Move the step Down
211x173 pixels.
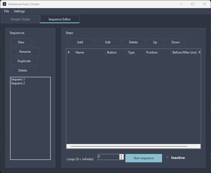tap(176, 42)
